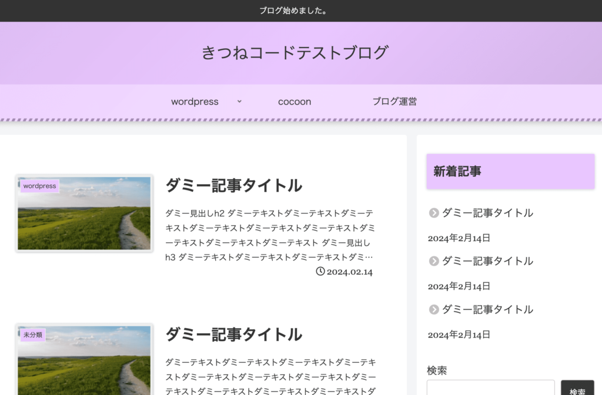Open the thumbnail of the wordpress-labeled article
This screenshot has height=395, width=602.
pyautogui.click(x=85, y=214)
